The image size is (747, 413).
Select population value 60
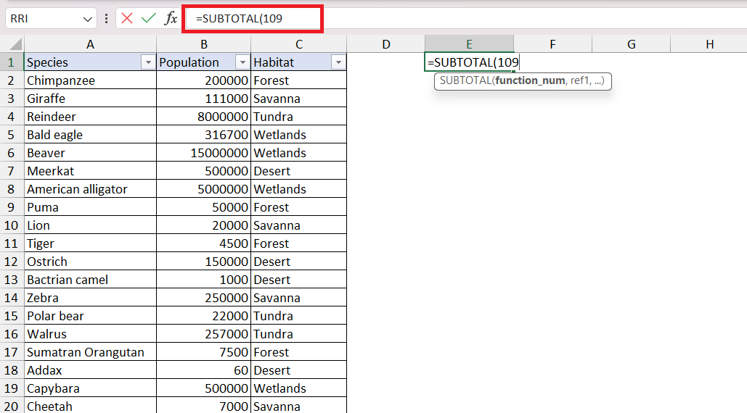point(204,370)
